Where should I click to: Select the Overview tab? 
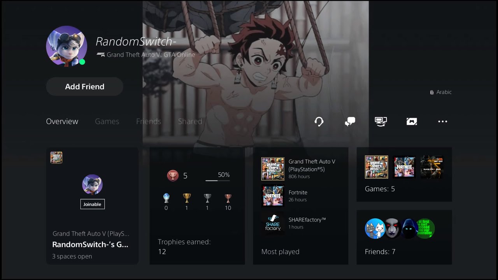pos(62,121)
